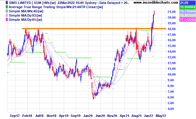Click the magenta 17.042295 value box
The image size is (196, 119).
tap(188, 20)
